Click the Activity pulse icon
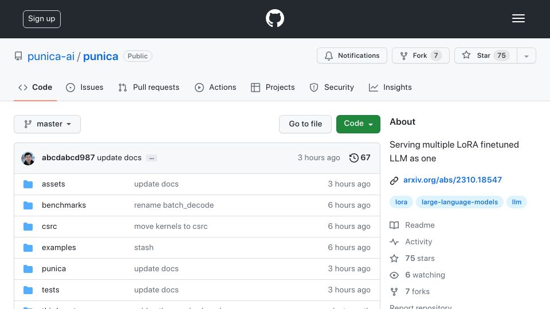Image resolution: width=550 pixels, height=309 pixels. coord(394,241)
